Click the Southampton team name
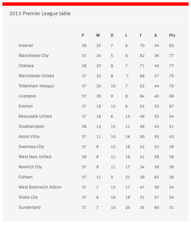Viewport: 191px width, 226px height. point(31,126)
